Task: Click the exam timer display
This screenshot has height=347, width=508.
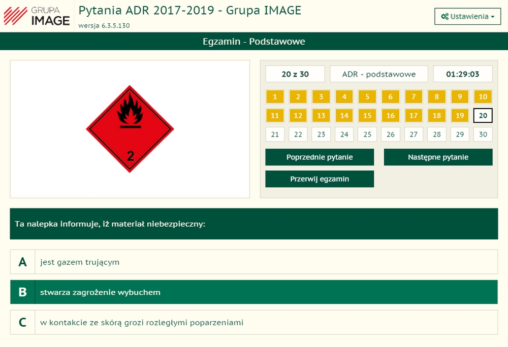Action: [x=462, y=74]
